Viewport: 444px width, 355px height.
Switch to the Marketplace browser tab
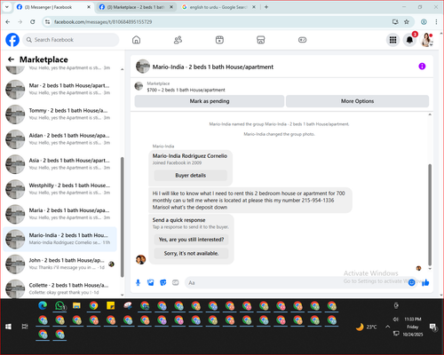(x=136, y=7)
